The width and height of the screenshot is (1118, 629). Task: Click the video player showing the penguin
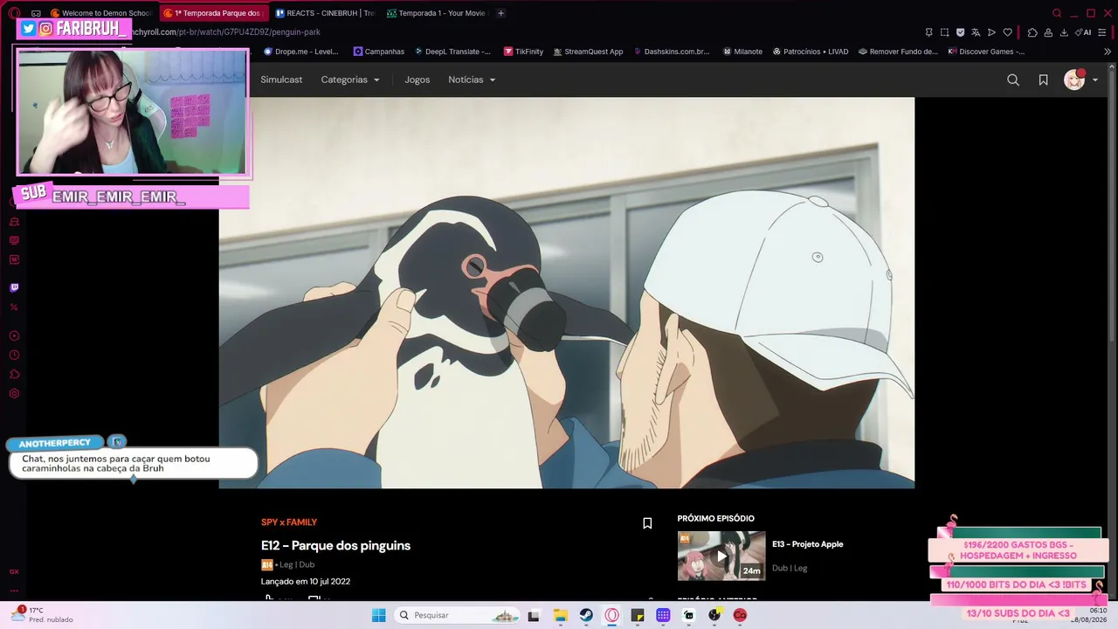567,293
